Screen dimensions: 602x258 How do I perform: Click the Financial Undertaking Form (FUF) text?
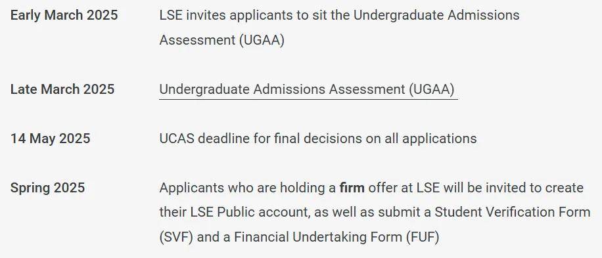336,237
